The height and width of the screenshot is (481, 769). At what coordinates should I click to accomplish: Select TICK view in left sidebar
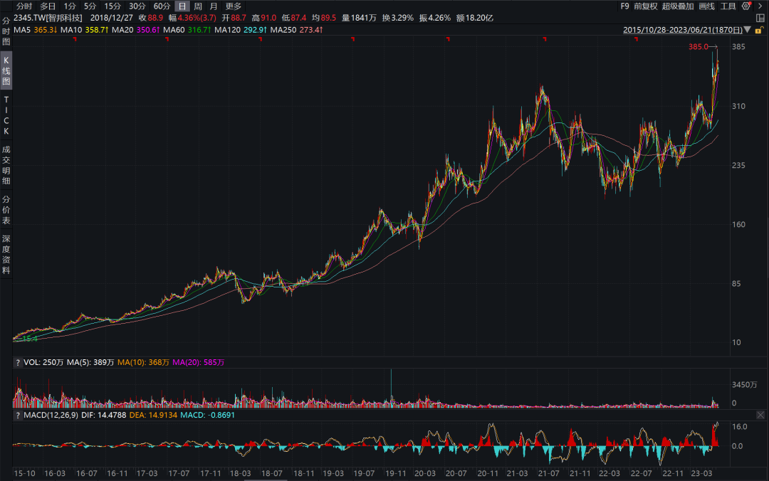(x=6, y=115)
